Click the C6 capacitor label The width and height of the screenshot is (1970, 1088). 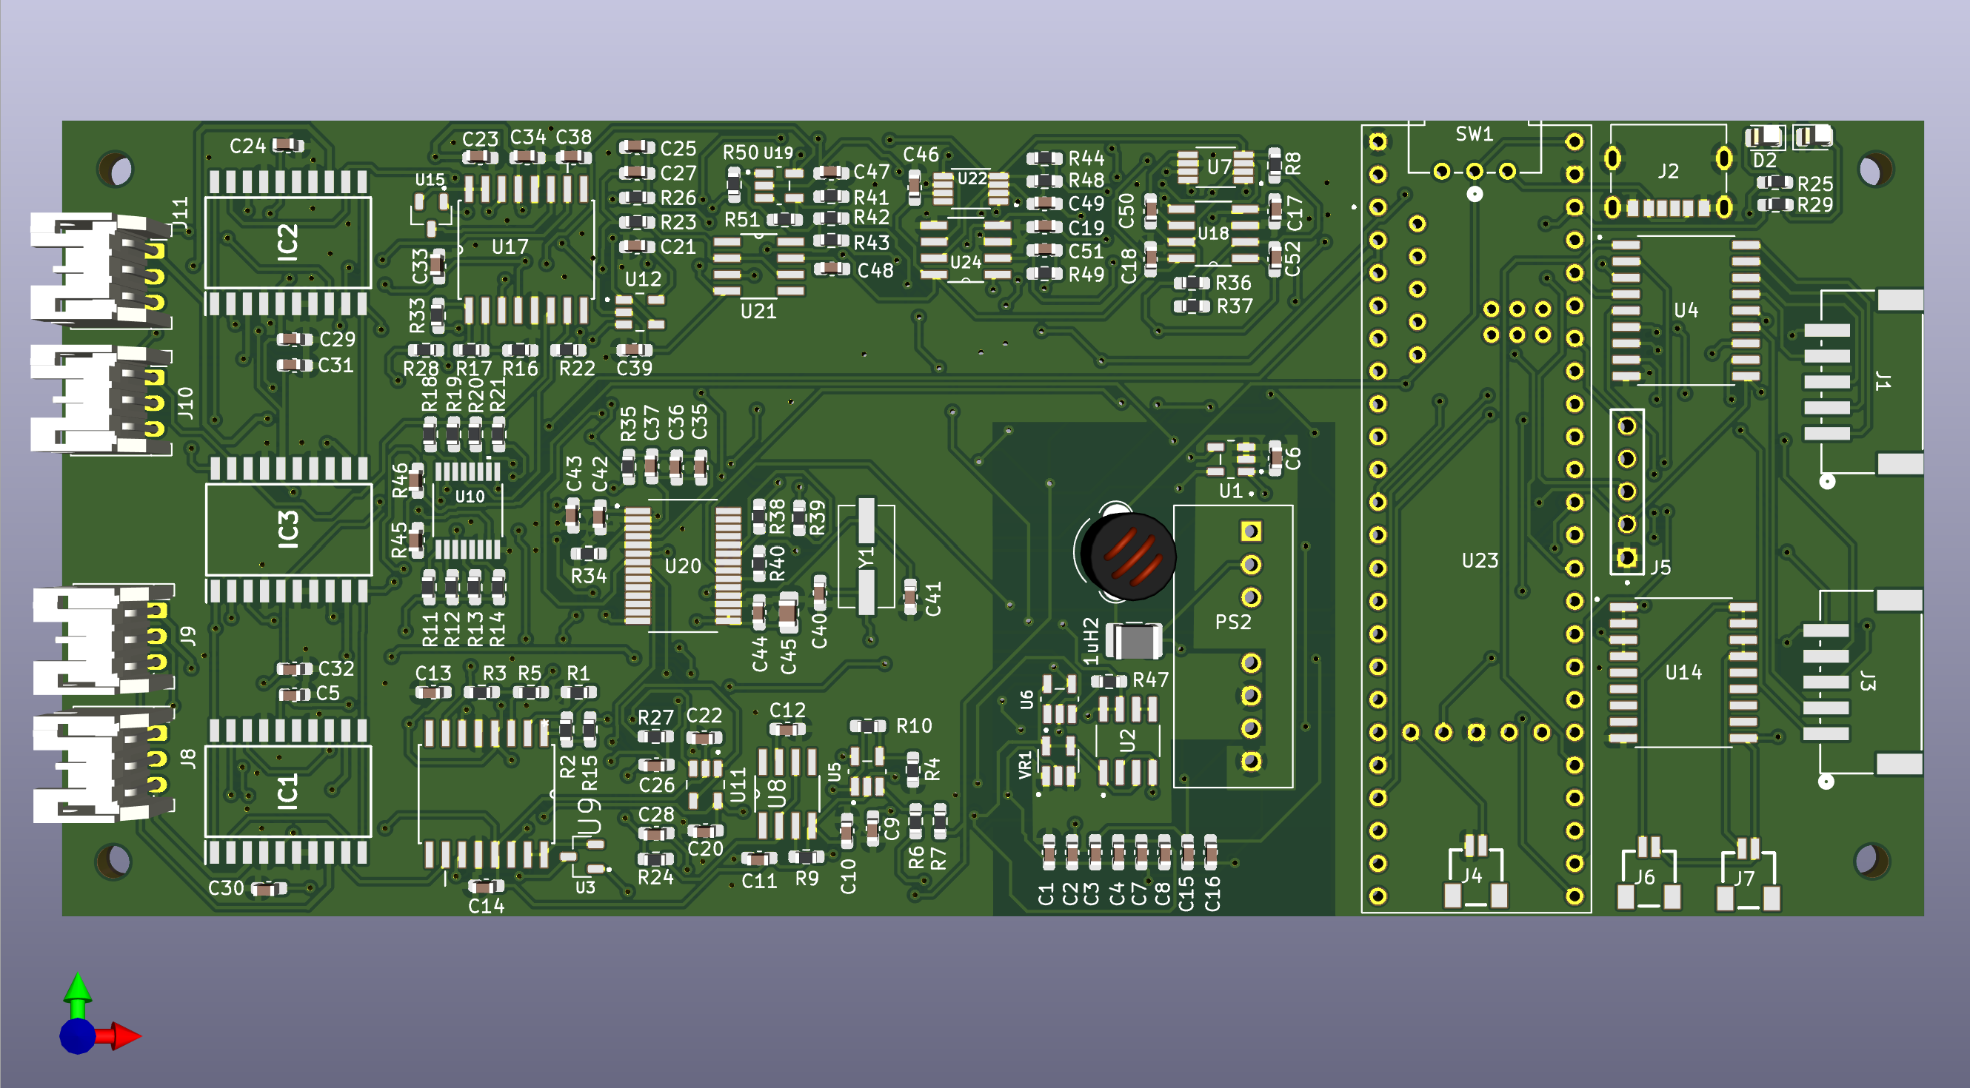coord(1292,458)
